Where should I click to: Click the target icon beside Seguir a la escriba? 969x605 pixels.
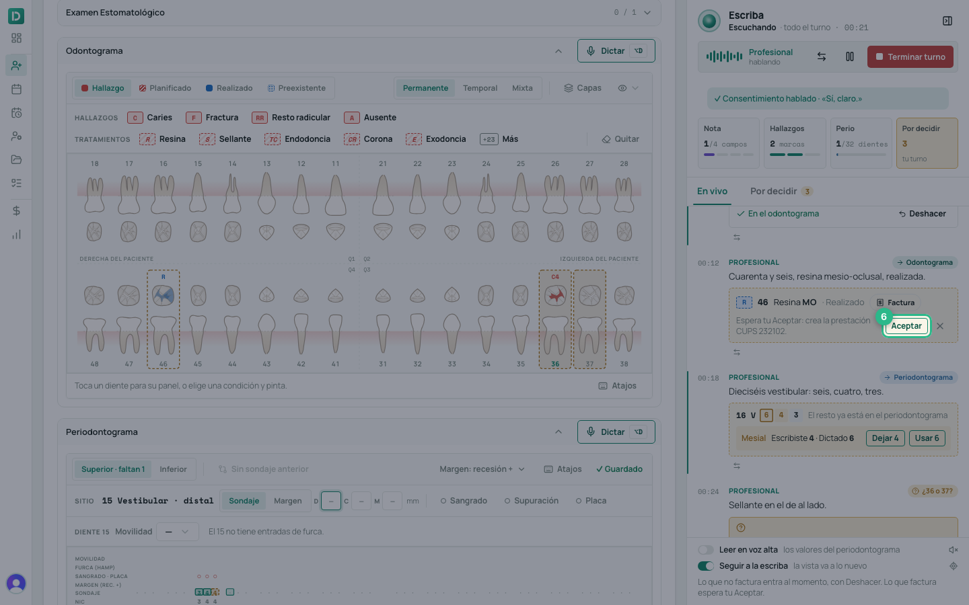click(x=954, y=566)
